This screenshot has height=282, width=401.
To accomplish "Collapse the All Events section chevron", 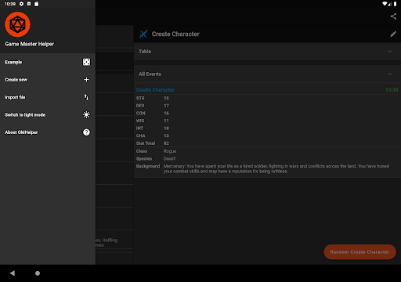I will point(389,74).
